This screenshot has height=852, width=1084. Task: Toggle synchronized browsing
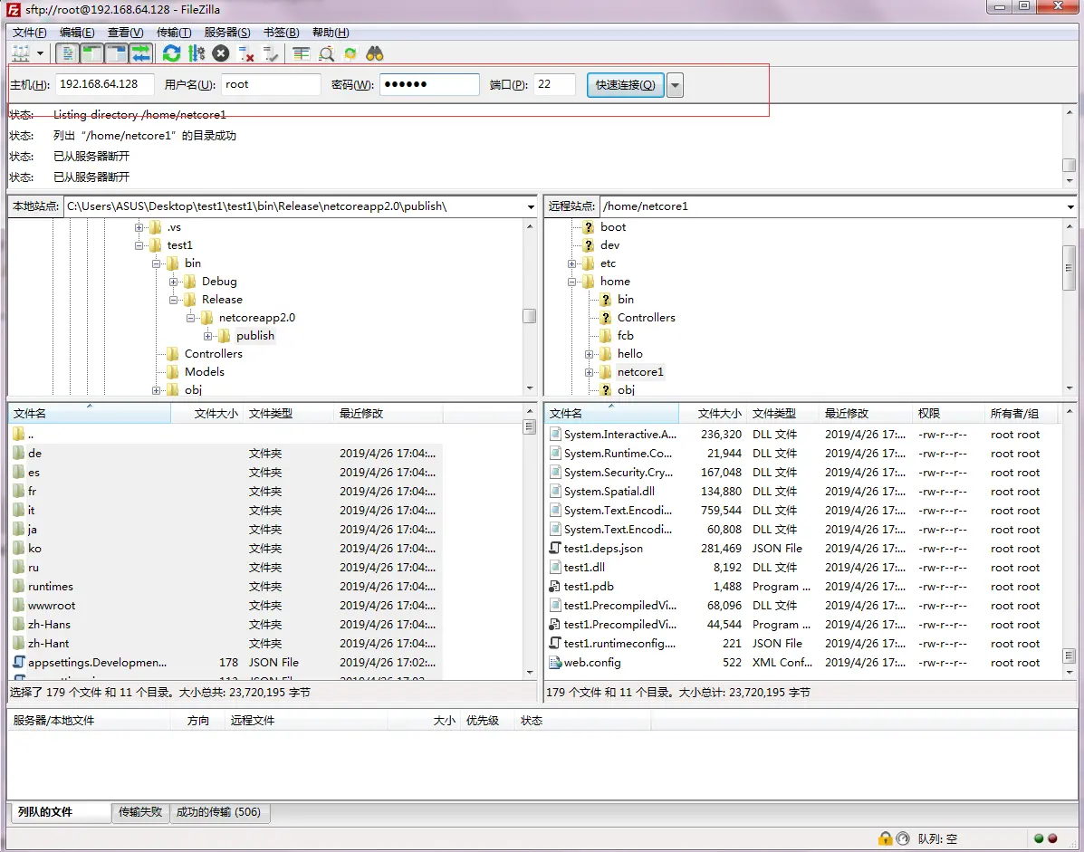point(350,53)
